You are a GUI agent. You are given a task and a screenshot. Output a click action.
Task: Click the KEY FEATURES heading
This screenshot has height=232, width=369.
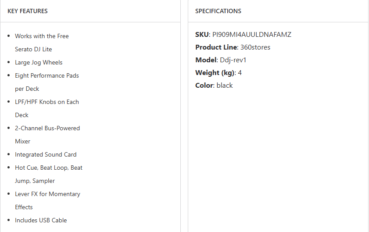pyautogui.click(x=28, y=11)
